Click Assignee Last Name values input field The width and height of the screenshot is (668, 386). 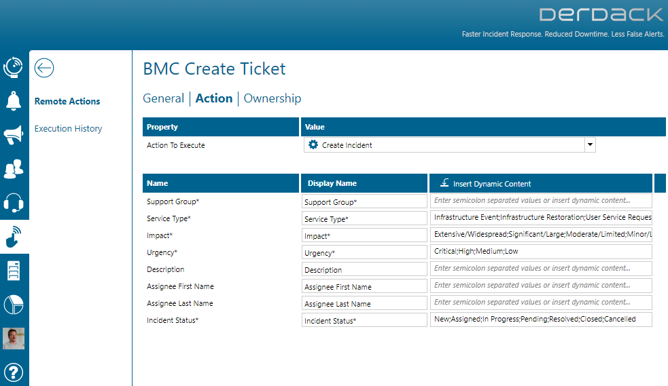click(541, 303)
